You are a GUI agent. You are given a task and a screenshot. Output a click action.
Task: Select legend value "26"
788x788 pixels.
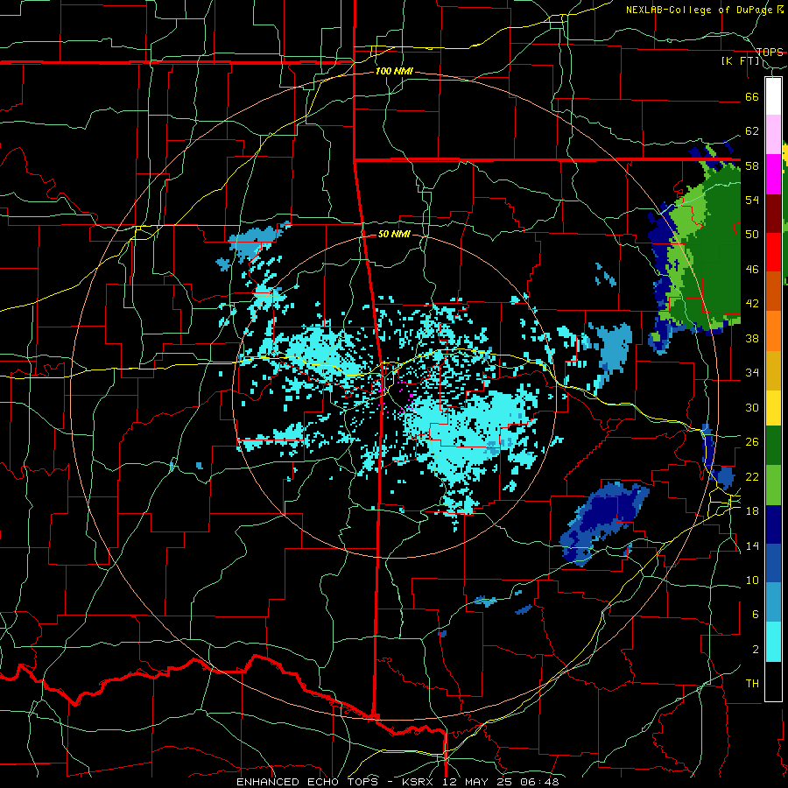[752, 442]
